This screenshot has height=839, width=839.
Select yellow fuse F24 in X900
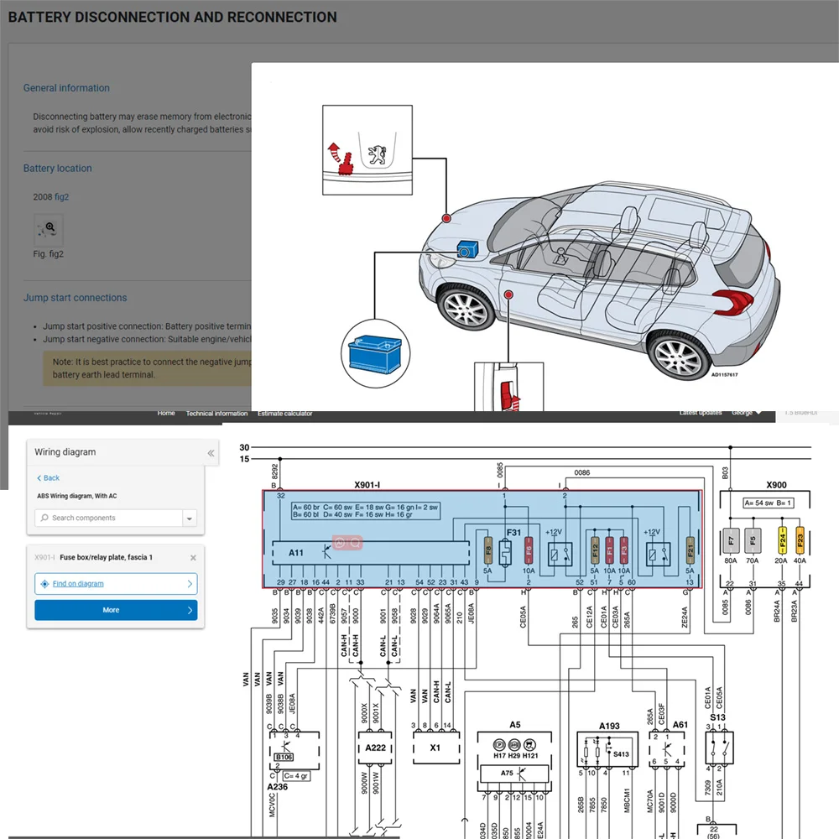click(x=782, y=539)
